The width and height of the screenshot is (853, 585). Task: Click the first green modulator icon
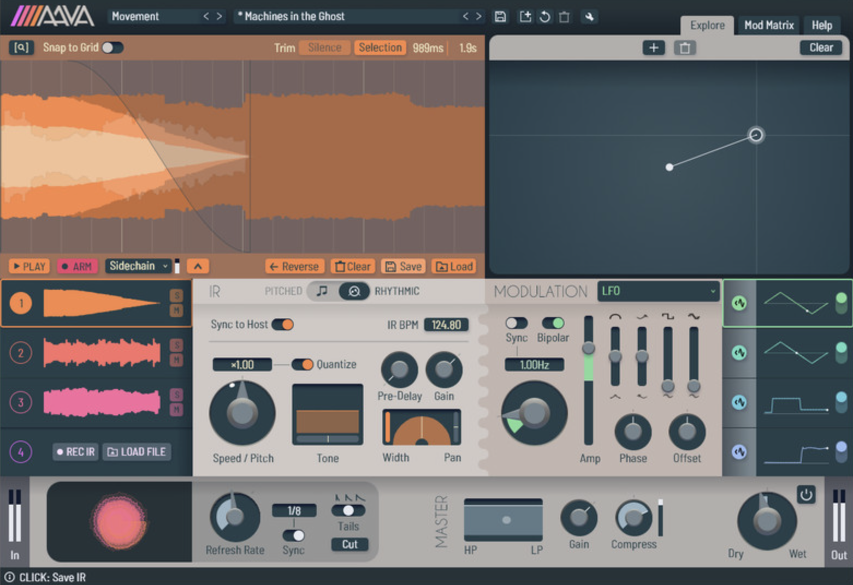(739, 303)
